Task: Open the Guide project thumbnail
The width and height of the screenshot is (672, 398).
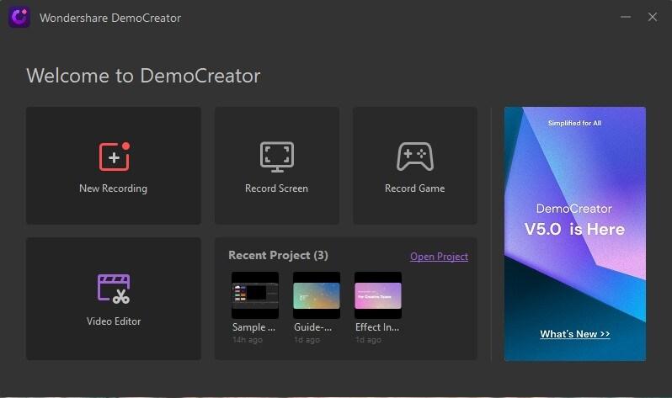Action: click(x=317, y=295)
